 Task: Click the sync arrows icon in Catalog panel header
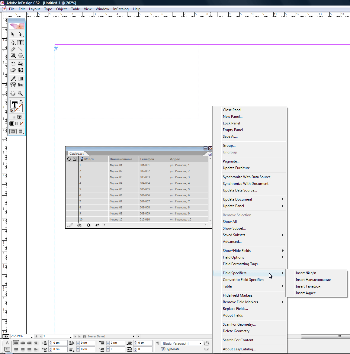[69, 159]
